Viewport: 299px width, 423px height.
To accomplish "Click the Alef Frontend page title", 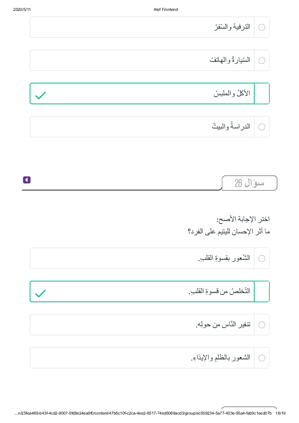I will click(165, 10).
